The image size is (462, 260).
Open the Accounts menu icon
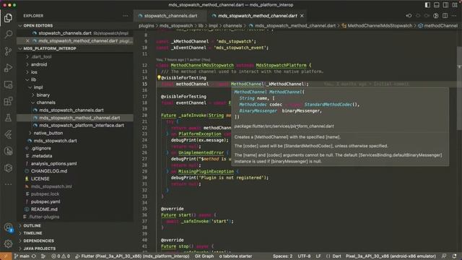pos(8,227)
